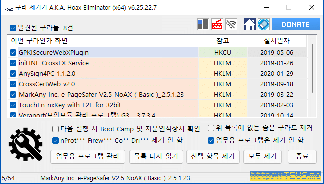Sort by '어떤 구라인가 하면...' column header
The image size is (324, 184).
(102, 41)
